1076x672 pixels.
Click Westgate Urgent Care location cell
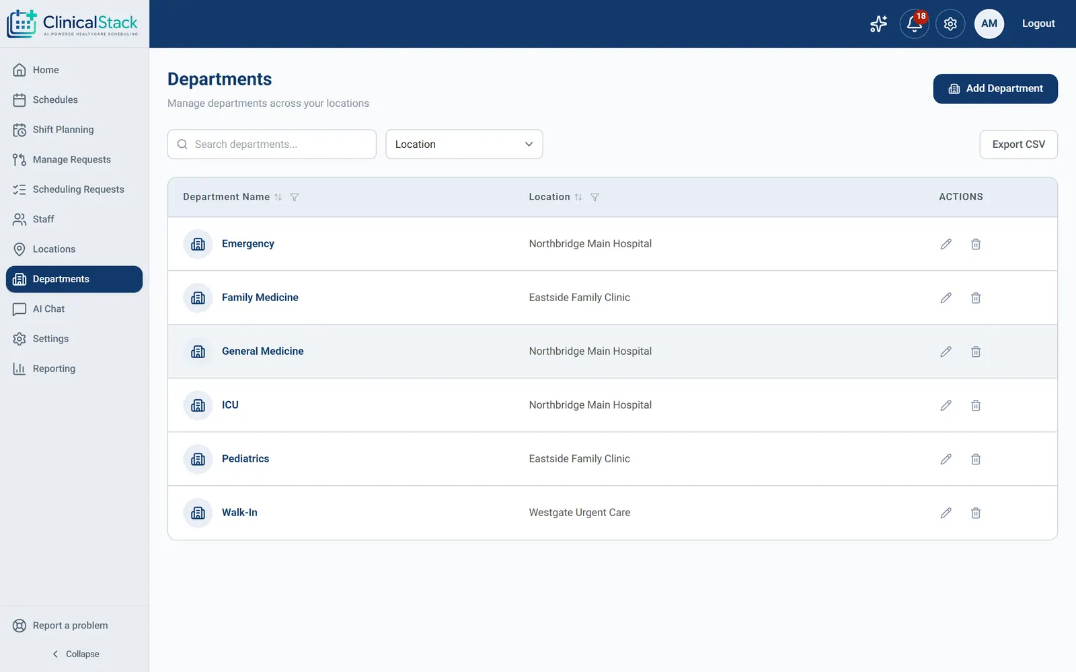coord(580,513)
